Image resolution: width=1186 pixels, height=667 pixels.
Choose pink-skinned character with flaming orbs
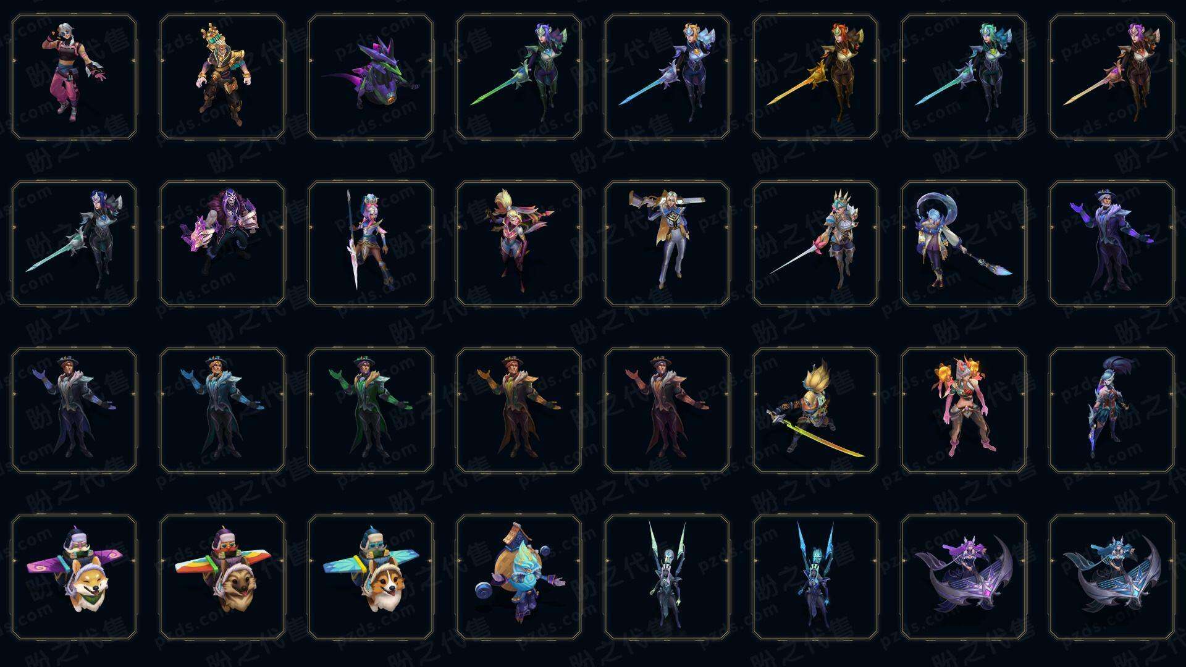coord(964,410)
